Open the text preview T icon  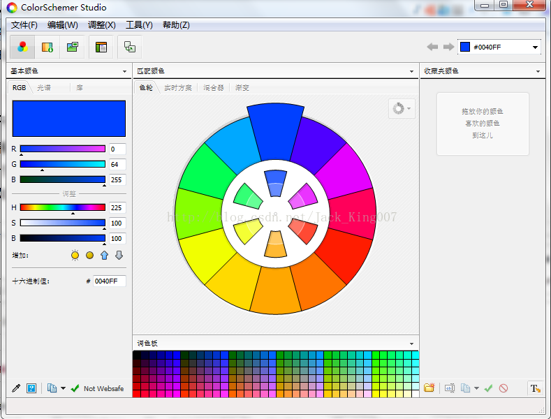click(535, 388)
